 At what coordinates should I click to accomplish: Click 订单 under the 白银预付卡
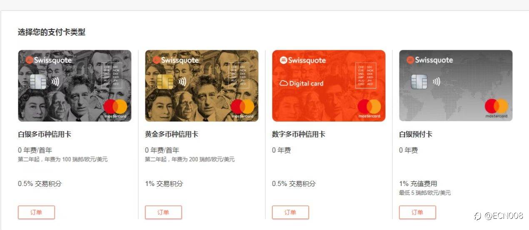(x=417, y=212)
